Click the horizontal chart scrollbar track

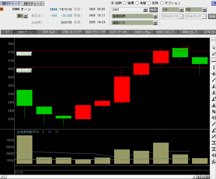(x=99, y=177)
